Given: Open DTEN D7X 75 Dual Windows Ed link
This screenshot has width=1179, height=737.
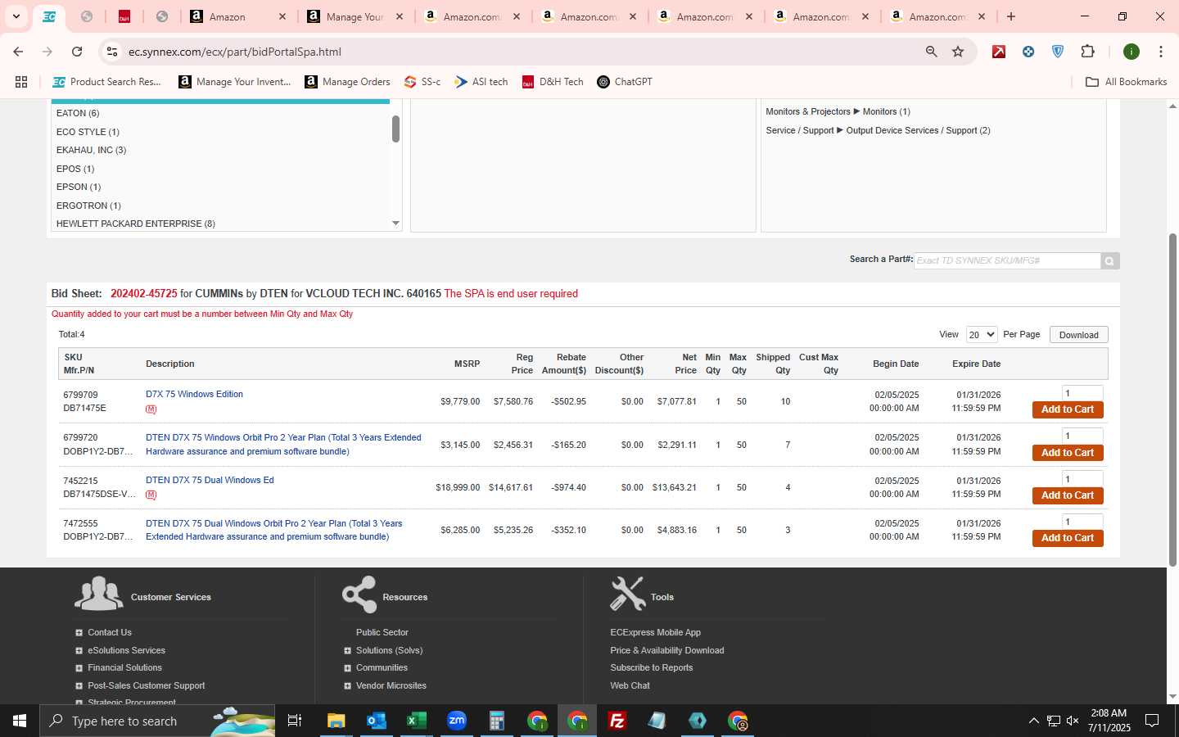Looking at the screenshot, I should click(x=210, y=480).
